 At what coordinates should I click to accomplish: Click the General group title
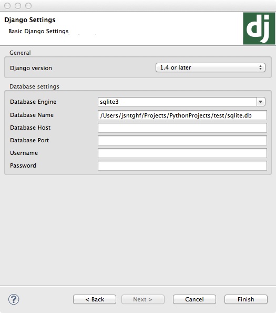(20, 53)
